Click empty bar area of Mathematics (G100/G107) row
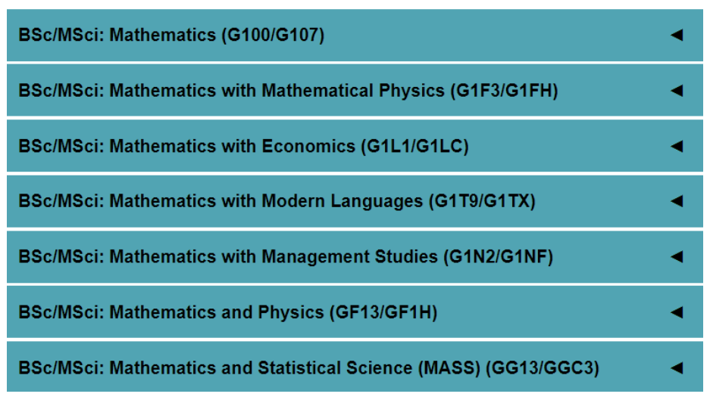 [x=498, y=35]
